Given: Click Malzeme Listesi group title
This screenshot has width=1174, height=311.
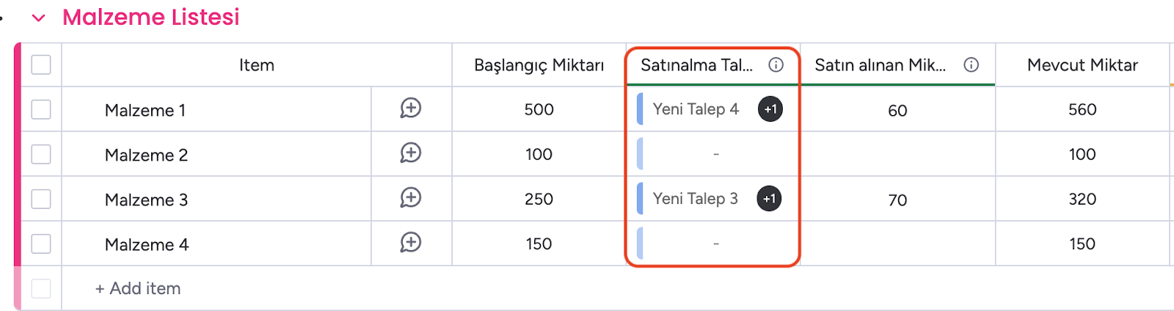Looking at the screenshot, I should click(151, 17).
